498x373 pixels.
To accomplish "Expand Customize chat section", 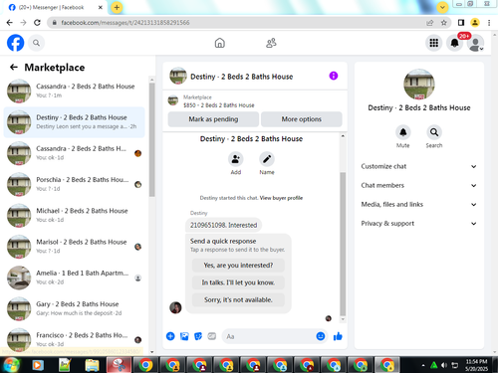I will [418, 166].
